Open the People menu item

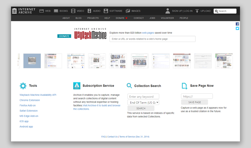pyautogui.click(x=184, y=18)
